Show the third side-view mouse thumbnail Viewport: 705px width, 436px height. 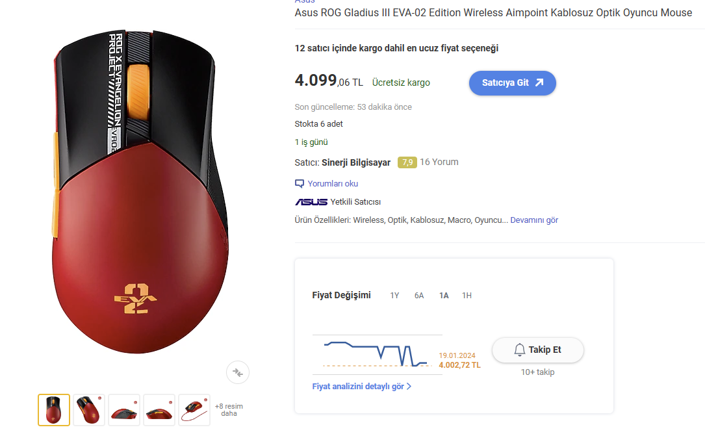[124, 410]
